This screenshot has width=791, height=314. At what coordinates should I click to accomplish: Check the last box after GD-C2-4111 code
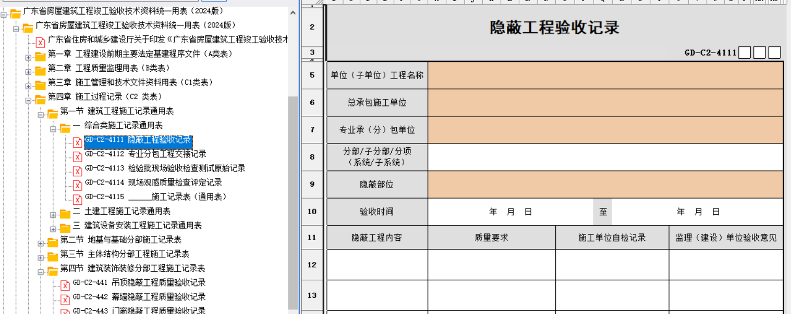pyautogui.click(x=774, y=53)
